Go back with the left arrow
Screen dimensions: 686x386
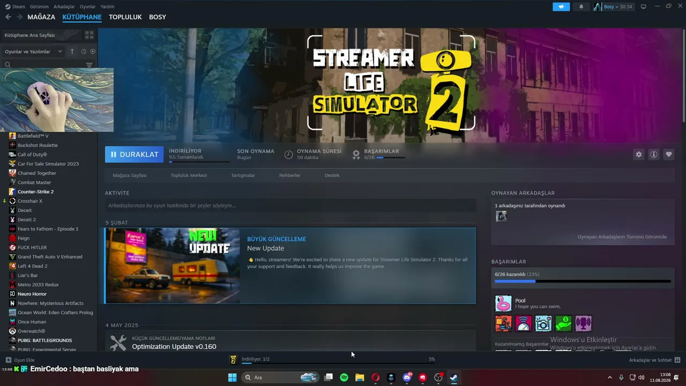click(x=8, y=17)
